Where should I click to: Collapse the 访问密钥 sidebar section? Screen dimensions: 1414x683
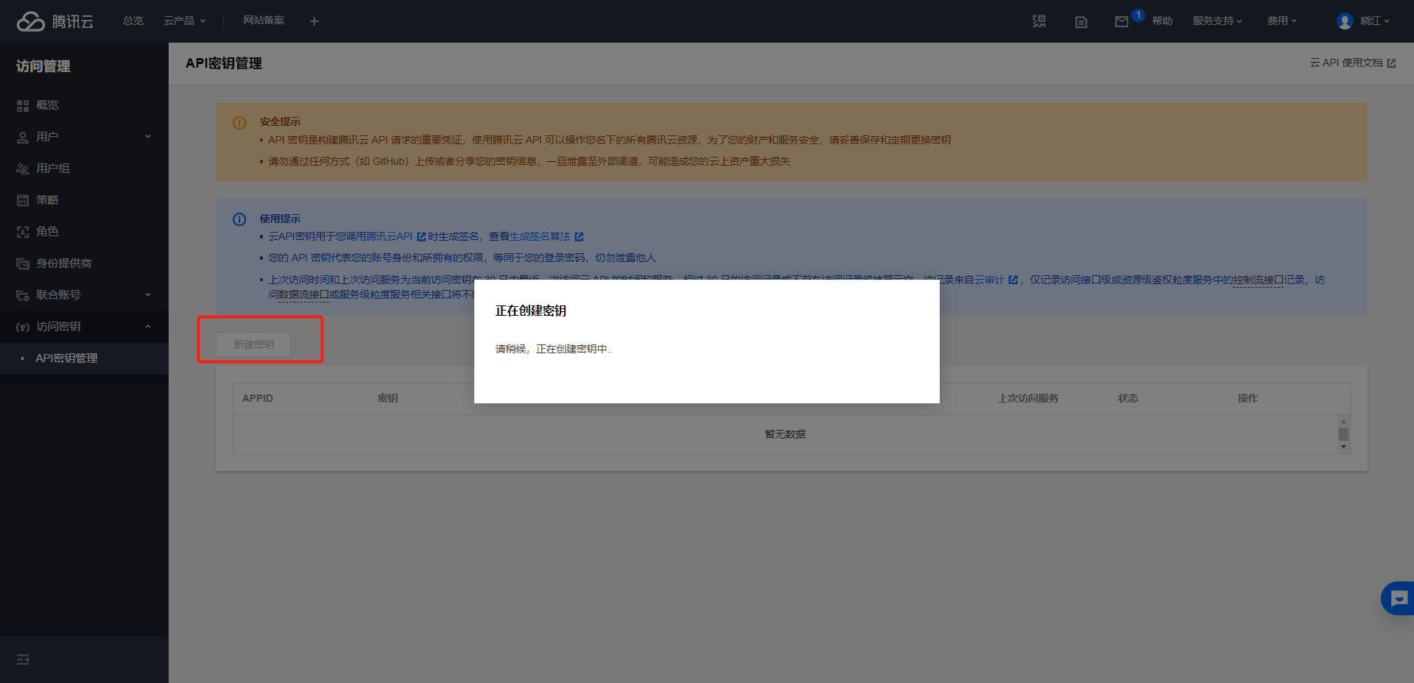(84, 327)
